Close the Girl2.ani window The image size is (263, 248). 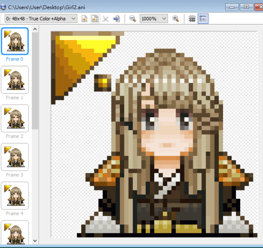click(x=259, y=7)
